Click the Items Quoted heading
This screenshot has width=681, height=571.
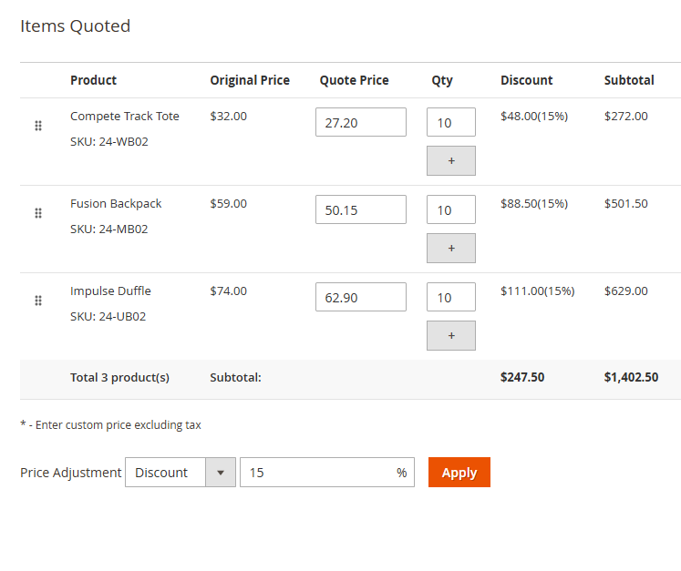pos(75,26)
